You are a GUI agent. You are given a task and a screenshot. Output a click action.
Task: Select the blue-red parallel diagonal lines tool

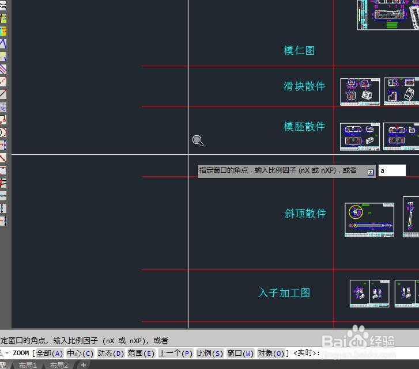(x=3, y=69)
